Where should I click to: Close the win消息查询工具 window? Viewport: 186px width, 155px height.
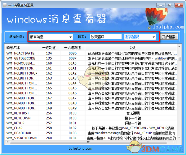pos(179,5)
